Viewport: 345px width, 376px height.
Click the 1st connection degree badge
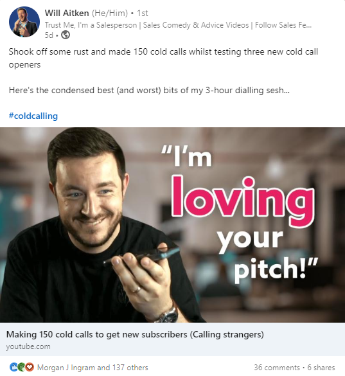(143, 13)
